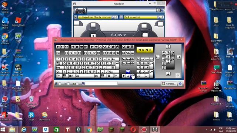Select the W letter key

(x=69, y=63)
